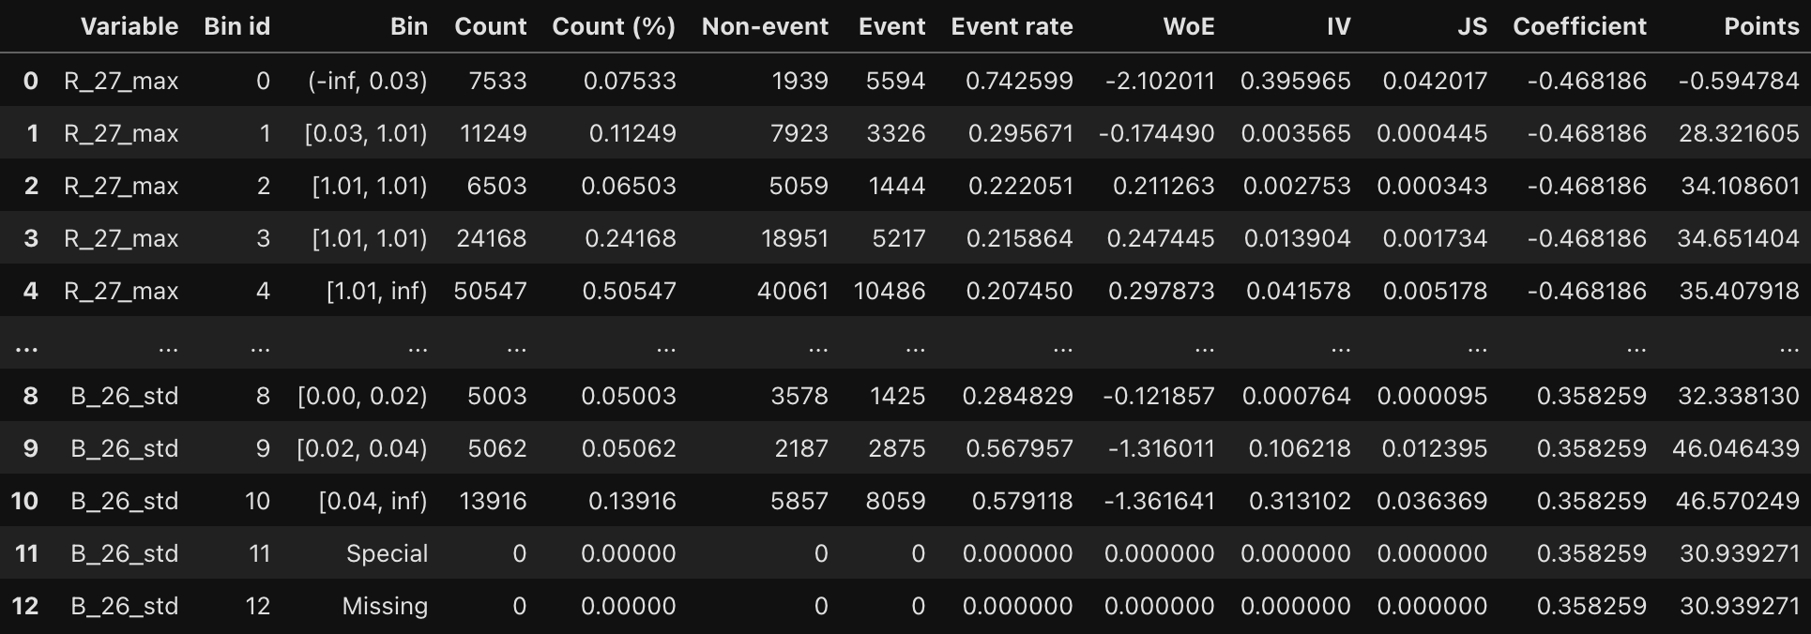This screenshot has width=1811, height=634.
Task: Click JS value 0.042017
Action: click(1435, 81)
